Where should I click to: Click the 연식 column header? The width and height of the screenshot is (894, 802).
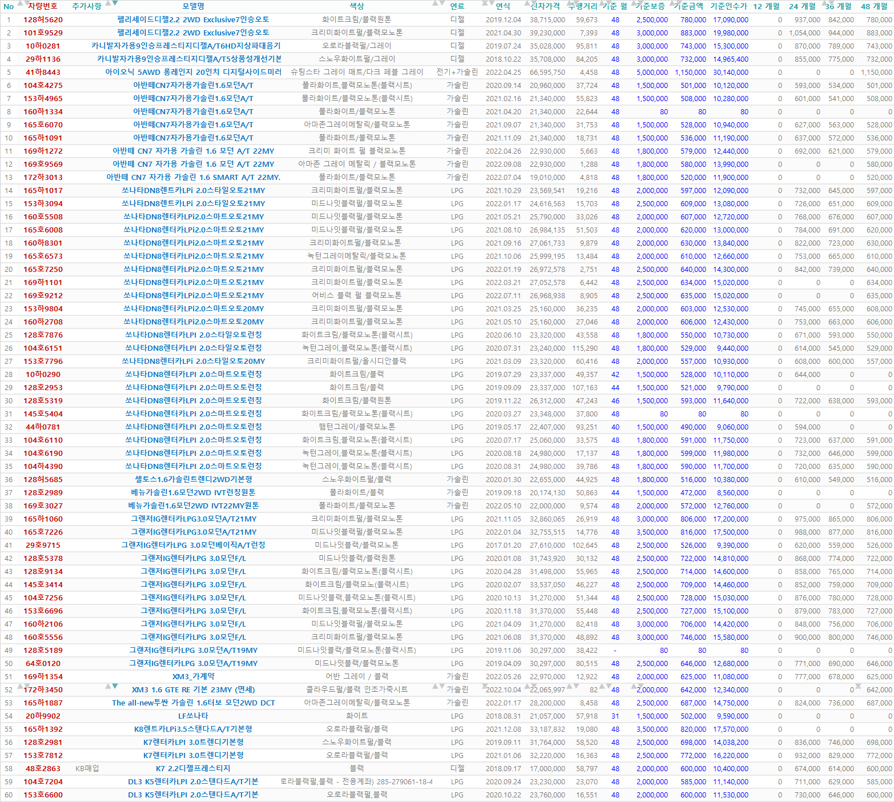pyautogui.click(x=503, y=6)
